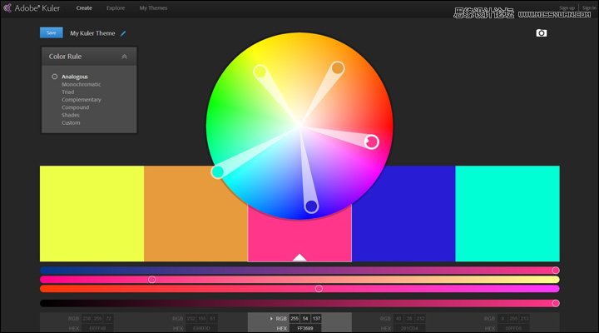Click the red value field showing 255
The height and width of the screenshot is (333, 599).
pos(295,319)
